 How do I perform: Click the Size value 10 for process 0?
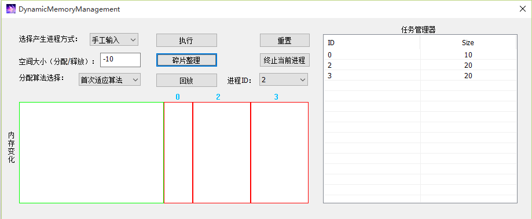click(x=468, y=55)
